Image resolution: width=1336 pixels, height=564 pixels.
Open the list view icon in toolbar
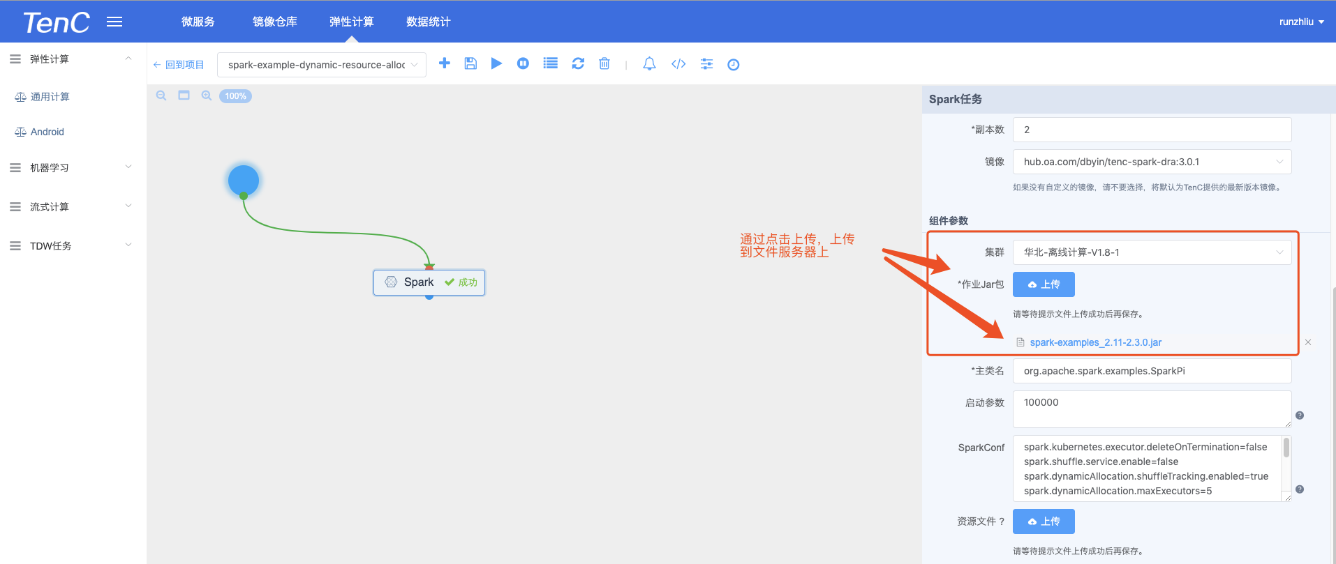point(551,63)
